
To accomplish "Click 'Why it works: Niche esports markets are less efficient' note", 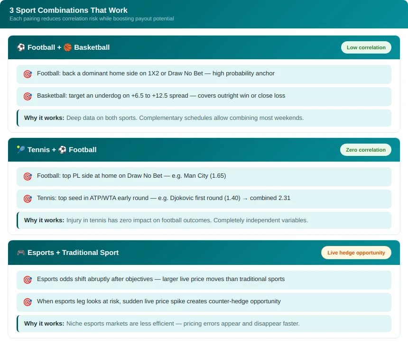I will click(204, 324).
